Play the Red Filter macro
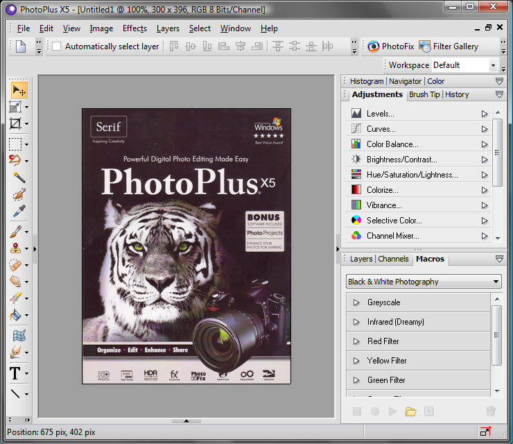Viewport: 513px width, 444px height. (x=356, y=341)
